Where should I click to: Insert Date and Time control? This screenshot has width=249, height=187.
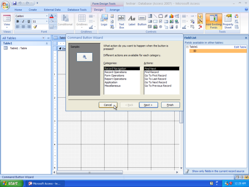click(x=112, y=27)
